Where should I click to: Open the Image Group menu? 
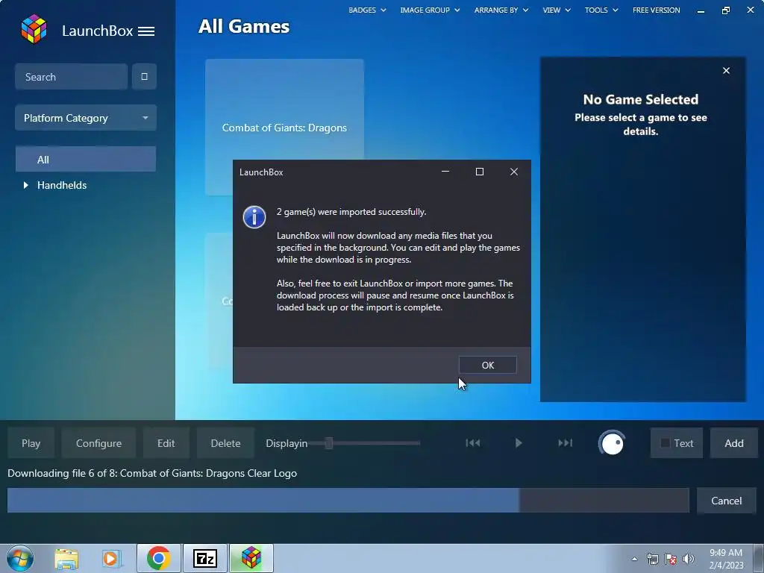(430, 10)
